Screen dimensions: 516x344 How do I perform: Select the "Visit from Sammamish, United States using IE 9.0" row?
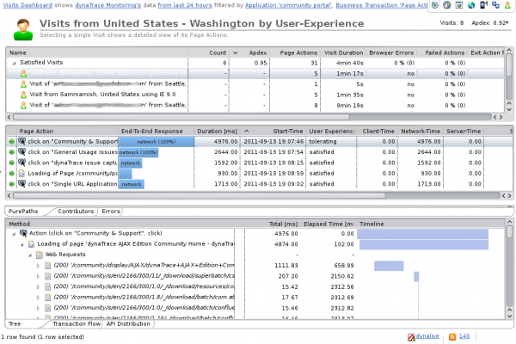(x=255, y=95)
